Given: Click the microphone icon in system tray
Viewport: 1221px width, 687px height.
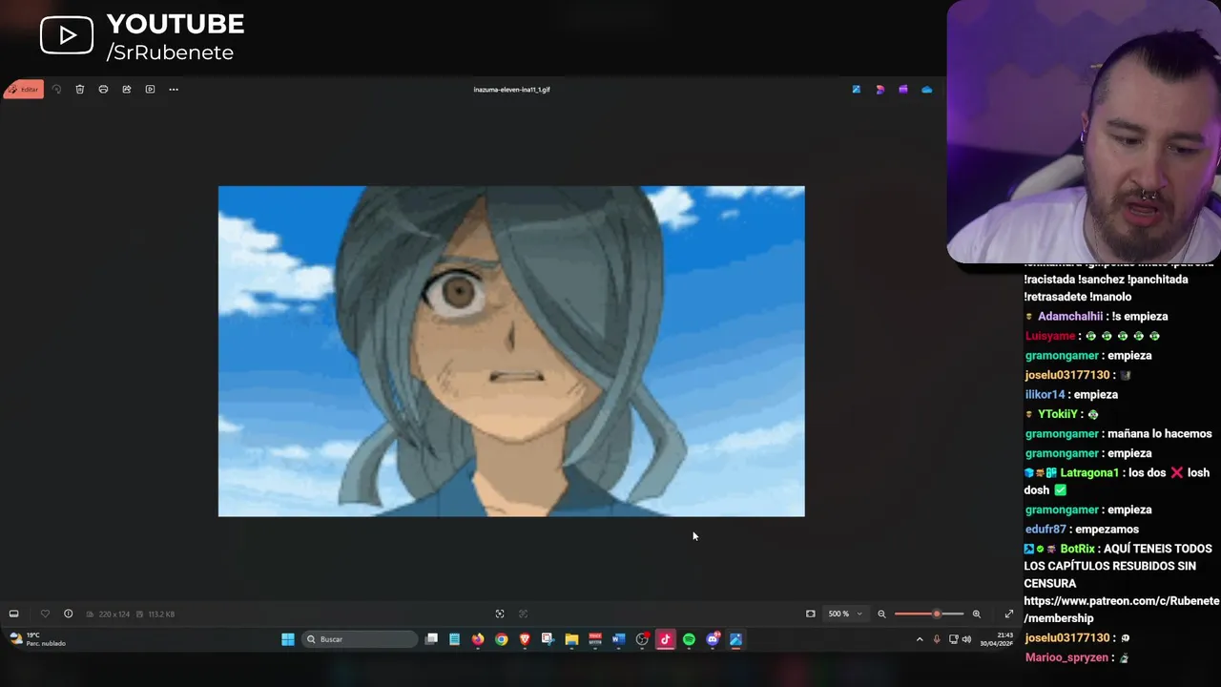Looking at the screenshot, I should click(937, 639).
